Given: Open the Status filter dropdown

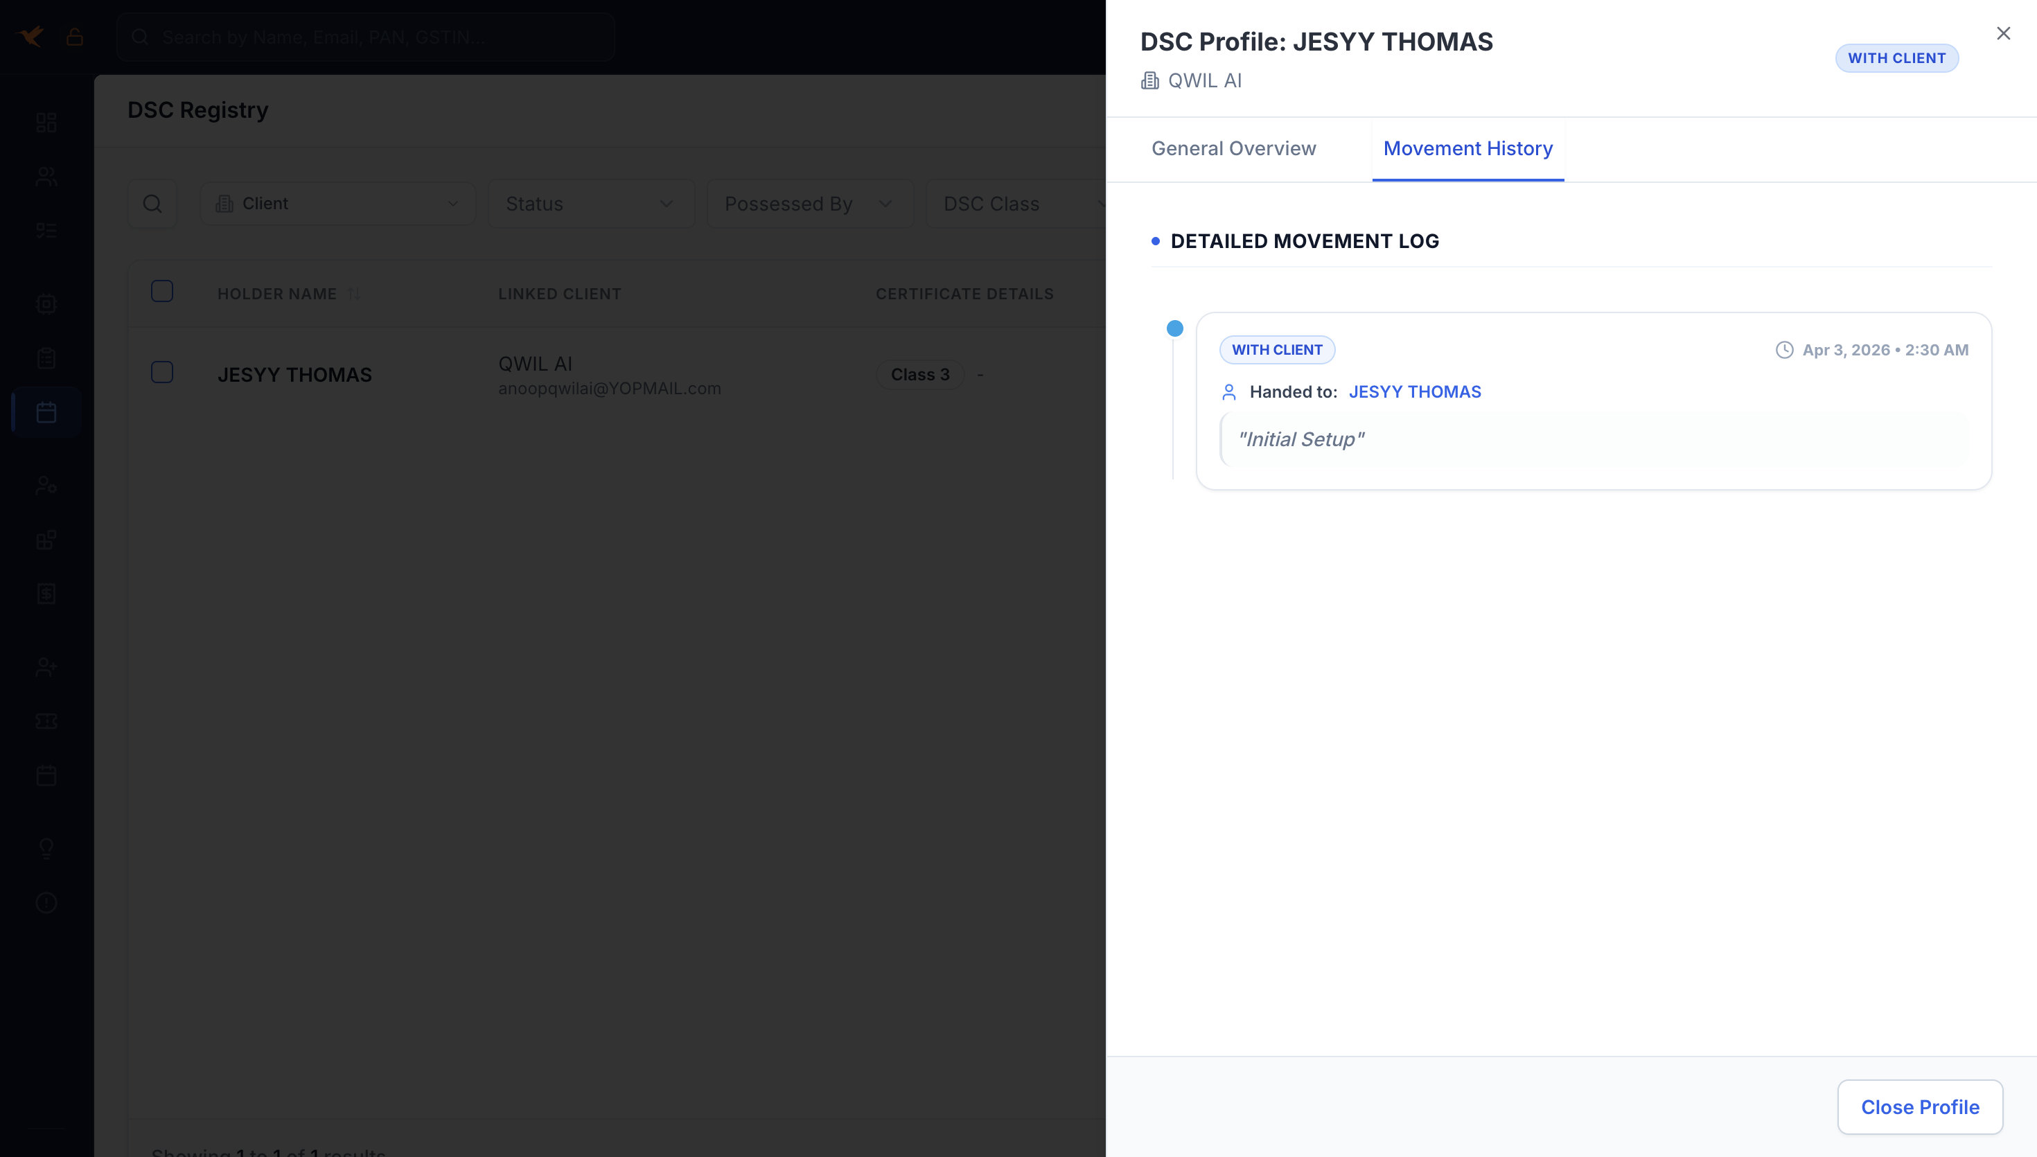Looking at the screenshot, I should tap(590, 204).
